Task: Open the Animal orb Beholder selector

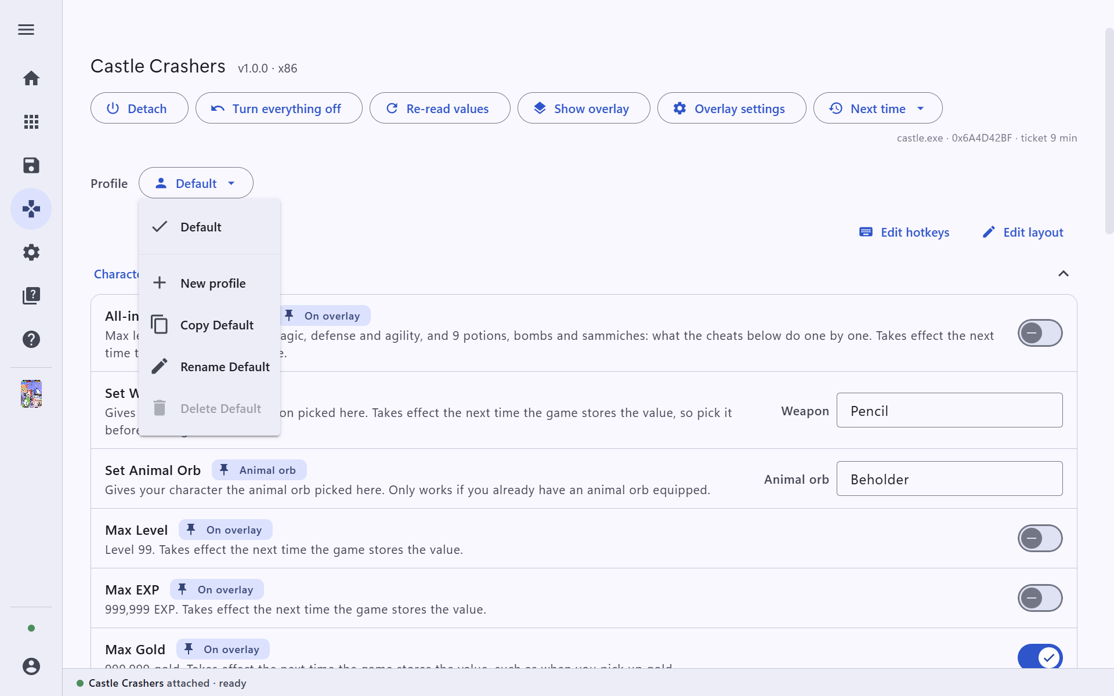Action: click(x=950, y=479)
